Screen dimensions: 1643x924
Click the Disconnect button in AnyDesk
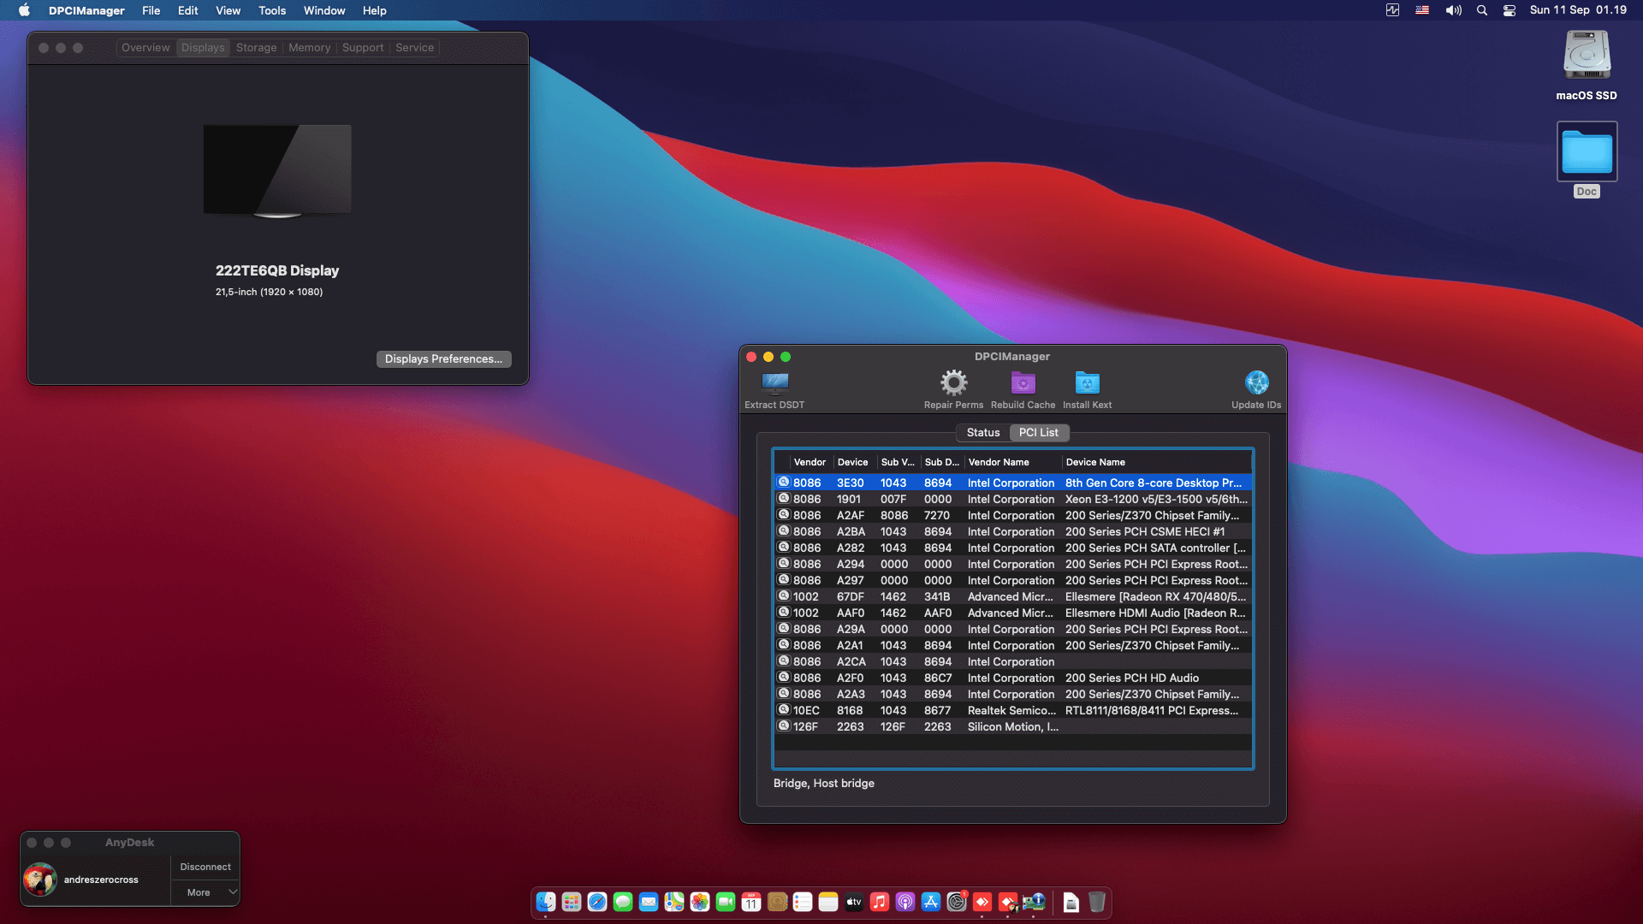point(205,867)
